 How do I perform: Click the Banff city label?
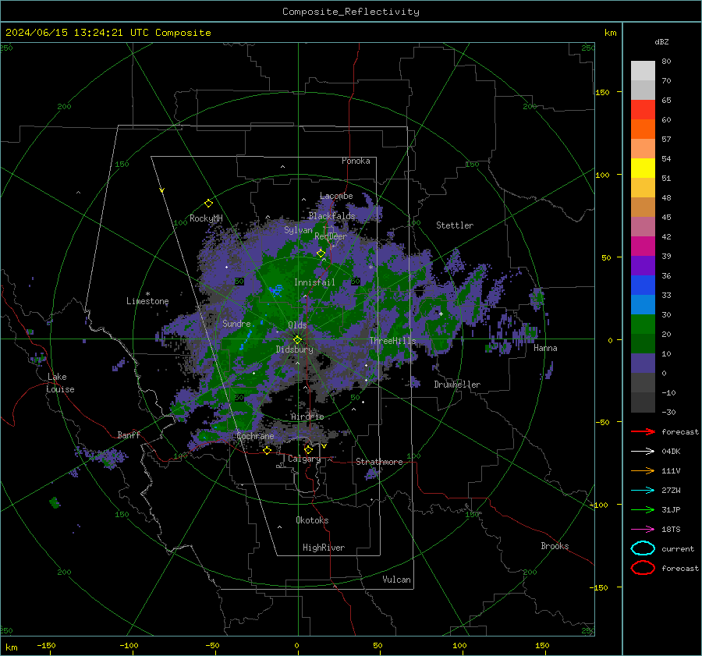click(129, 434)
